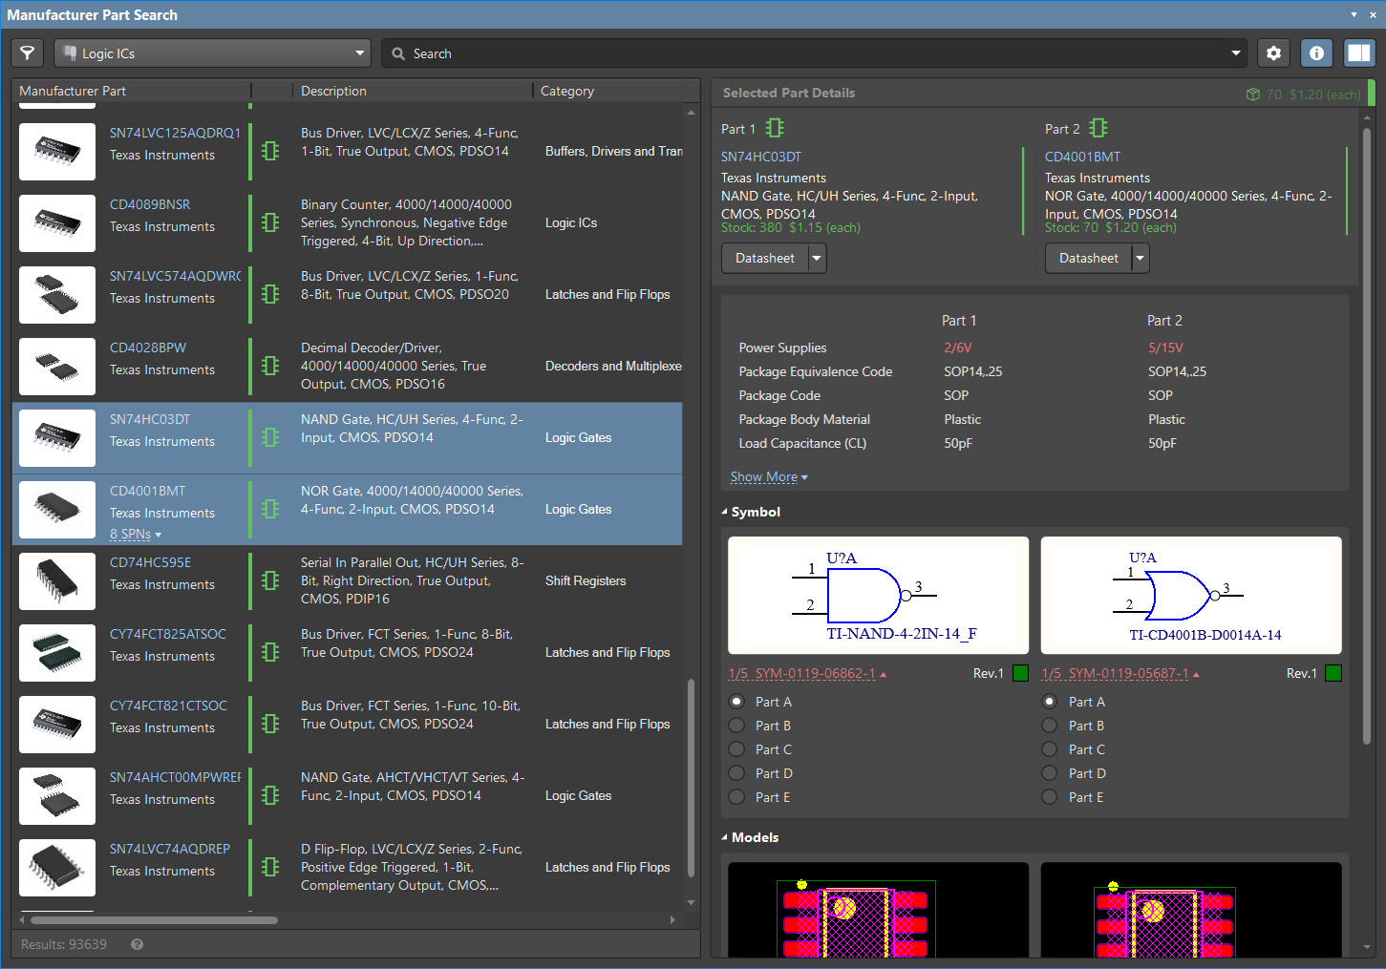
Task: Open the filter funnel button
Action: point(28,53)
